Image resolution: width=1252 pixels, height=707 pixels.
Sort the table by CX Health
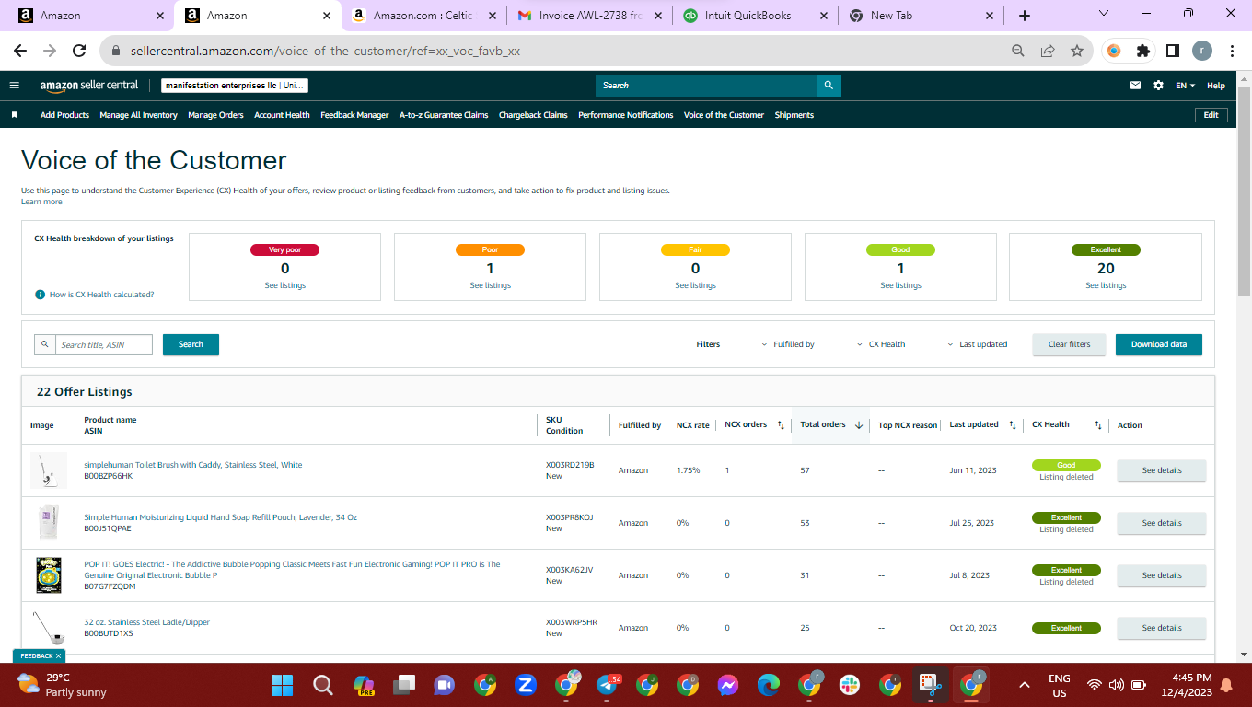(1098, 425)
